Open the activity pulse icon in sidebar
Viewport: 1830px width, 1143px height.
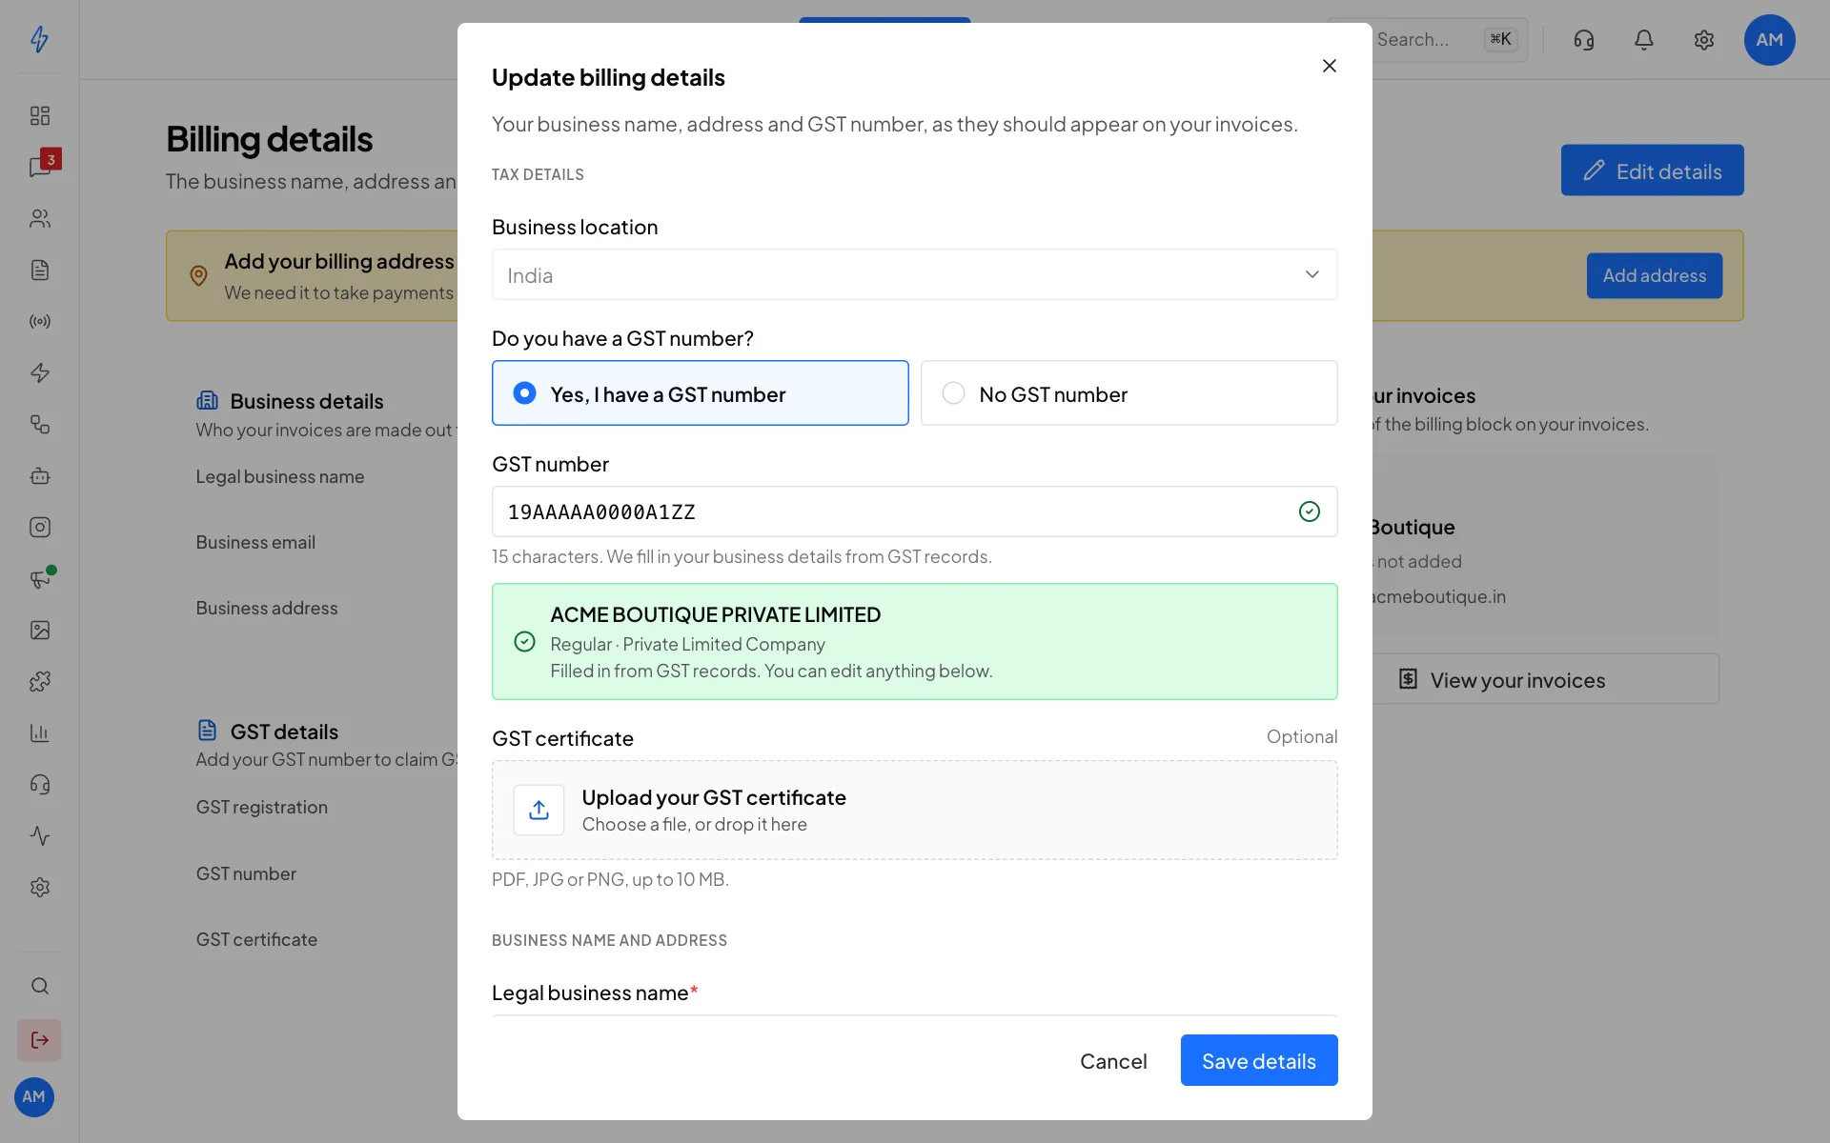(x=39, y=835)
